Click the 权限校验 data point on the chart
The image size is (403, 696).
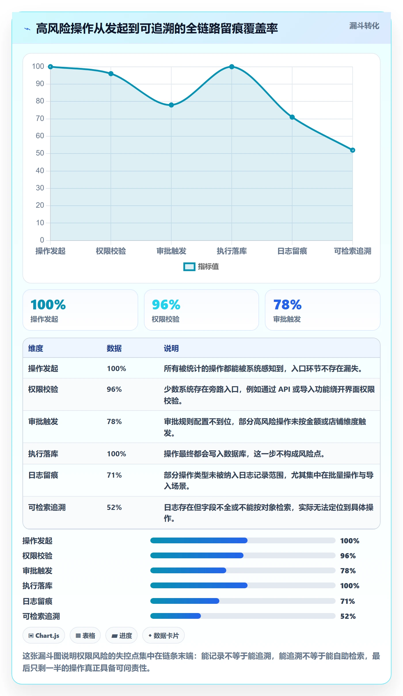click(x=111, y=74)
